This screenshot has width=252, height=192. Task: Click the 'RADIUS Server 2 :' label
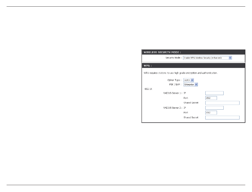point(173,108)
